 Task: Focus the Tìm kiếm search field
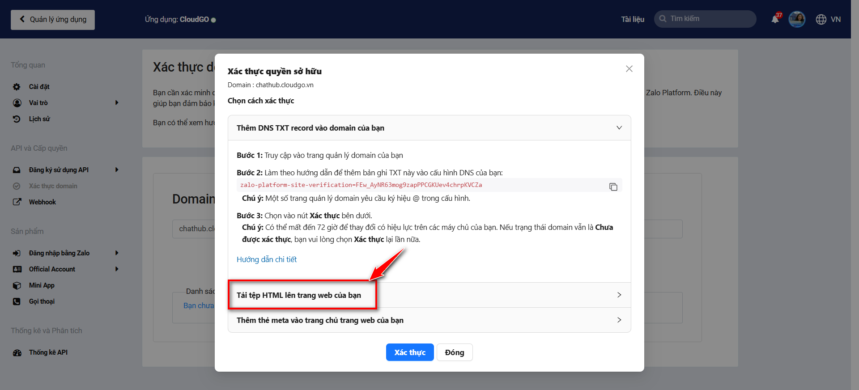pyautogui.click(x=705, y=19)
